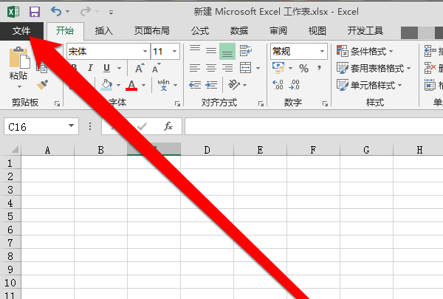Toggle wrap text icon

(246, 51)
